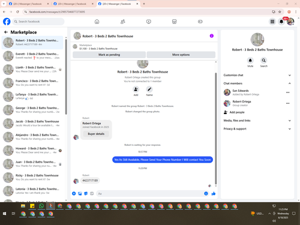300x225 pixels.
Task: Click phone number message 4423717189
Action: coord(90,181)
